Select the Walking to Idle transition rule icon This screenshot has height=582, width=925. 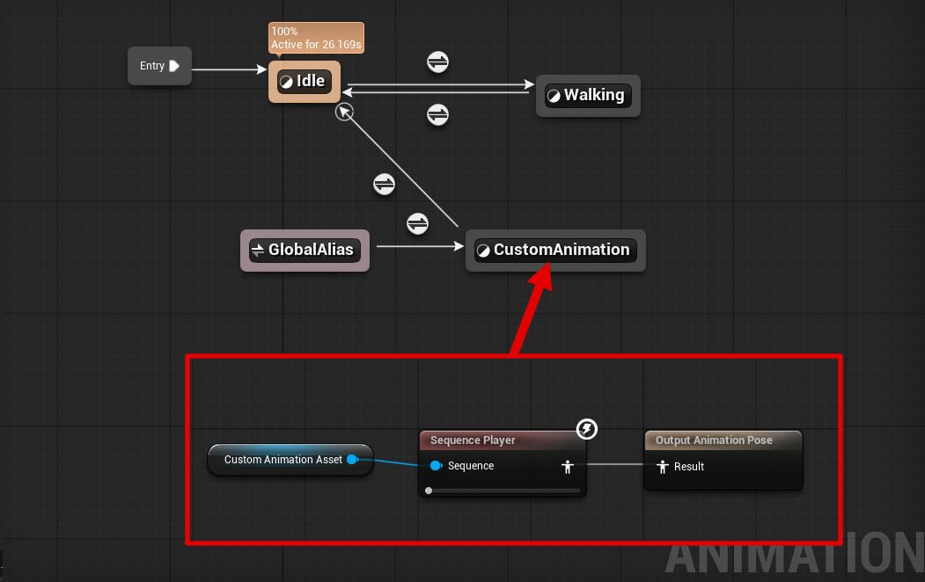click(437, 114)
